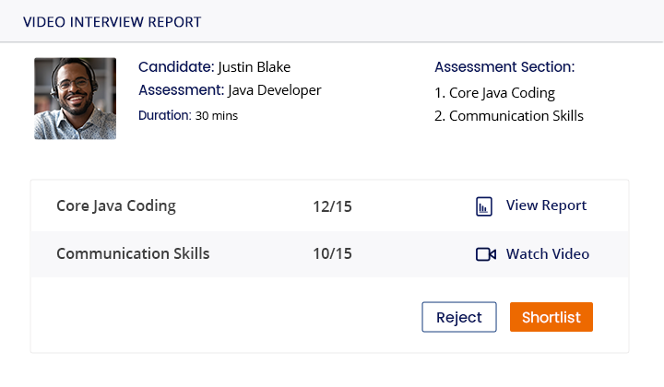Click the Core Java Coding row label
Viewport: 664px width, 387px height.
pos(116,206)
